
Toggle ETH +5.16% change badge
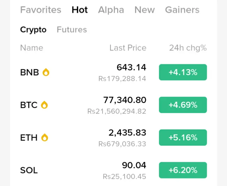(x=183, y=138)
